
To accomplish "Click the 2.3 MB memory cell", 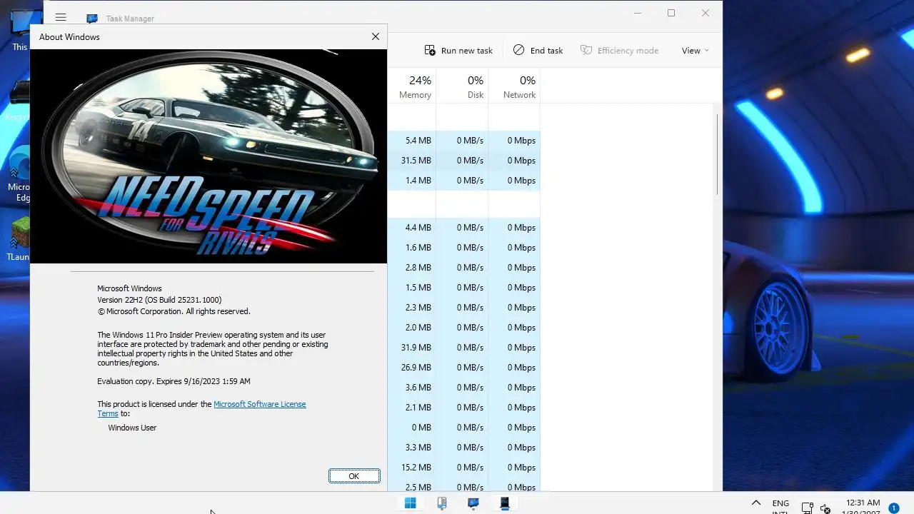I will 412,308.
